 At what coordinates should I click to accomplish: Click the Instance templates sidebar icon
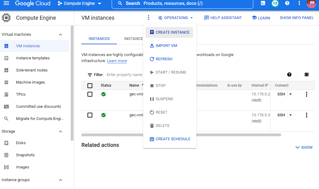pyautogui.click(x=6, y=58)
